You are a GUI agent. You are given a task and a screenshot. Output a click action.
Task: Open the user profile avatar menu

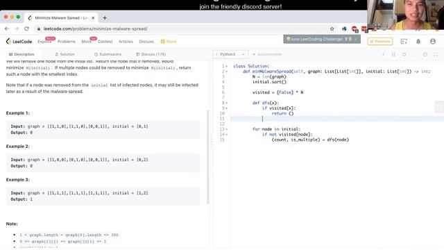(x=433, y=42)
